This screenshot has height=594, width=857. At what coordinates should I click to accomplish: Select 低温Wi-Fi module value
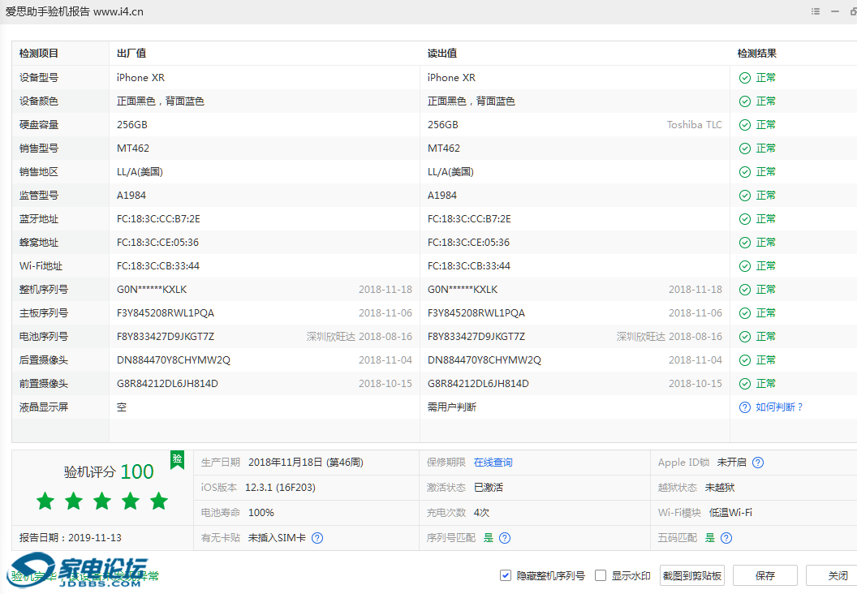730,513
